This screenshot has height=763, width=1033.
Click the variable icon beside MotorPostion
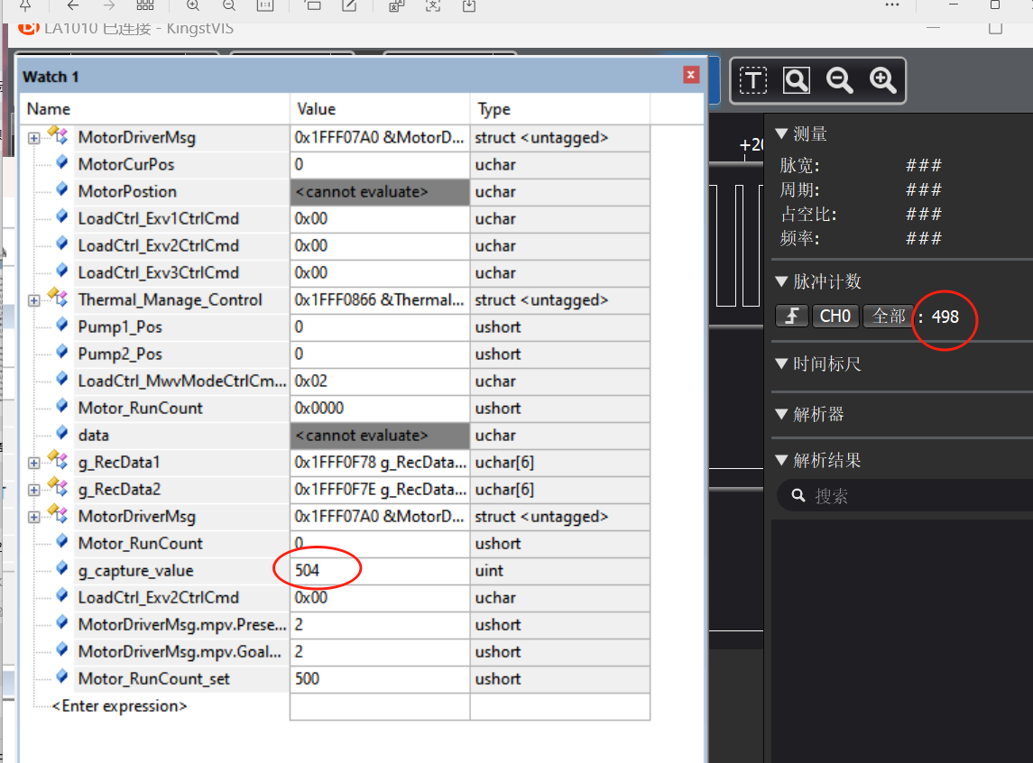tap(62, 189)
